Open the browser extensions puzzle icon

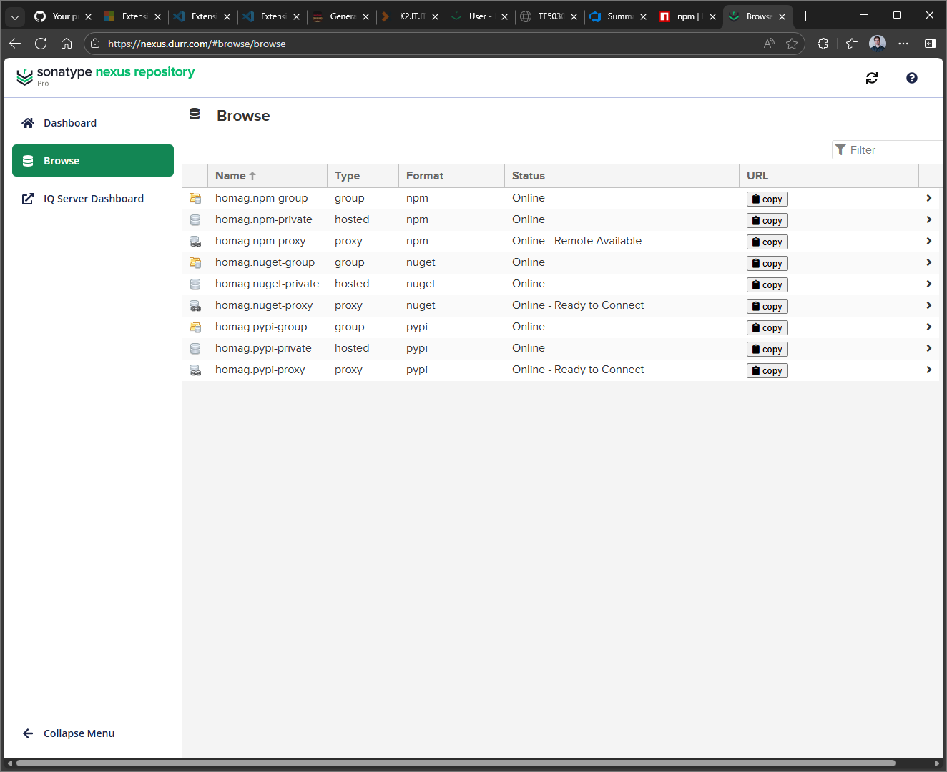pos(823,44)
